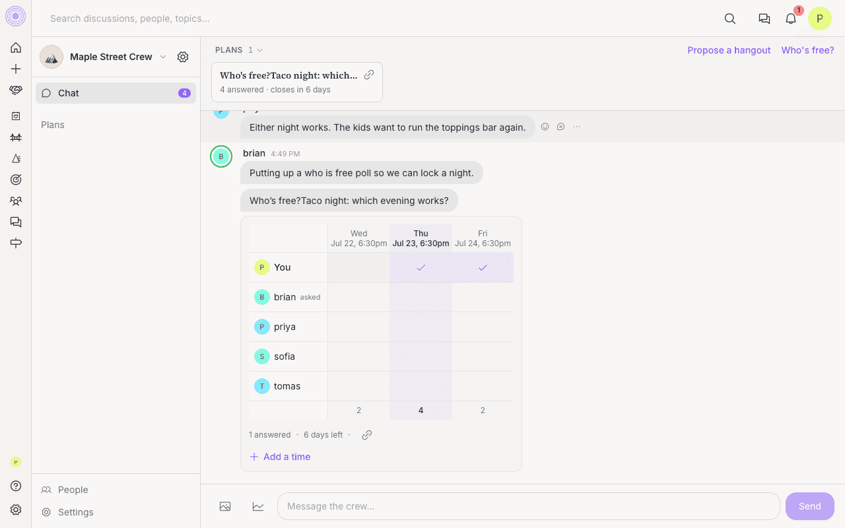
Task: Click the Message the crew input field
Action: pyautogui.click(x=529, y=506)
